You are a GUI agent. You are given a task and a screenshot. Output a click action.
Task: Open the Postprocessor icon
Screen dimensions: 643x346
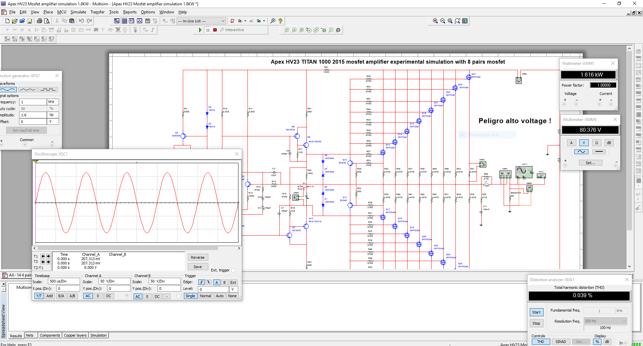pos(147,21)
